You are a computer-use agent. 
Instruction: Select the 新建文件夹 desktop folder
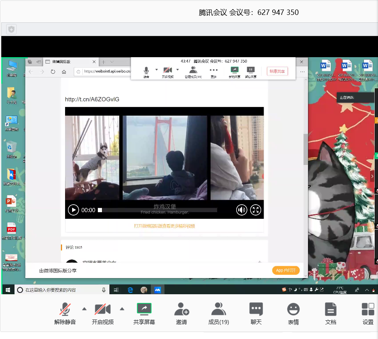tap(12, 177)
